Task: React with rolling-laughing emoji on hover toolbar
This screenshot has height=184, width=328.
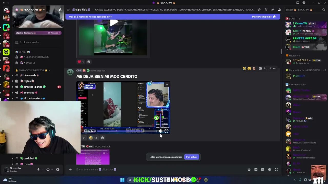Action: tap(244, 68)
